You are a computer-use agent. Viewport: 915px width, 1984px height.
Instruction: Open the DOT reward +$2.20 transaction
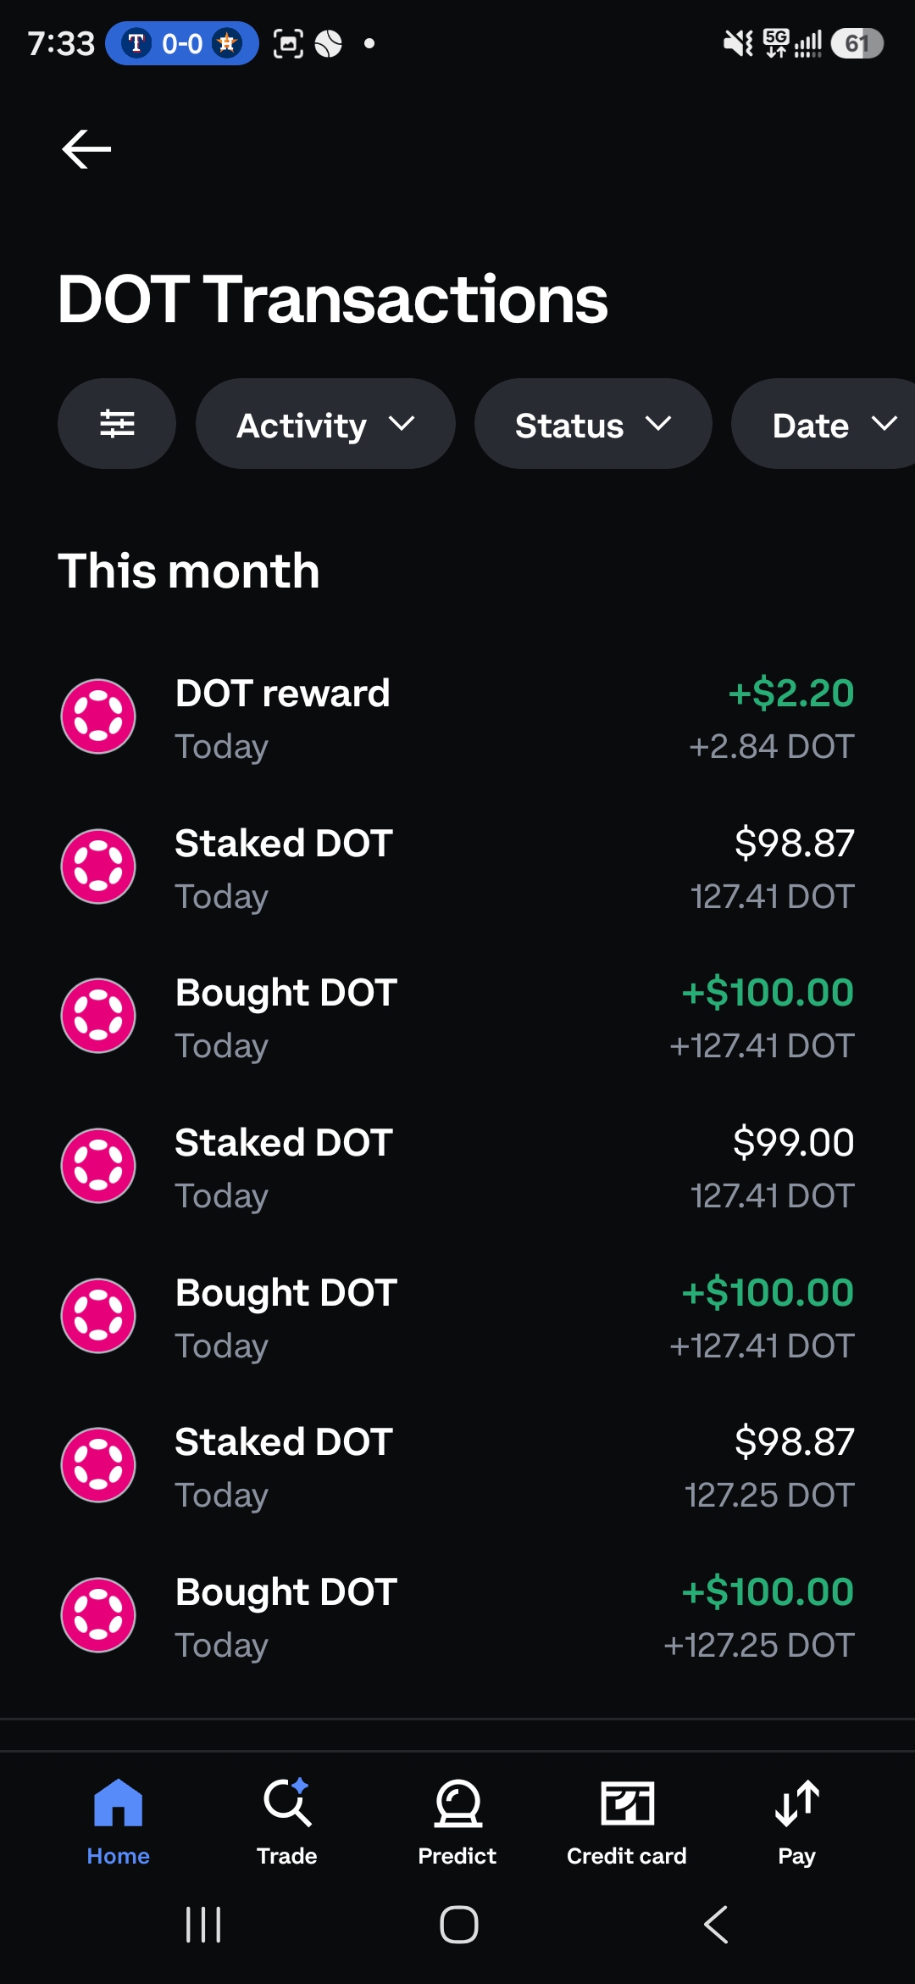pyautogui.click(x=457, y=719)
